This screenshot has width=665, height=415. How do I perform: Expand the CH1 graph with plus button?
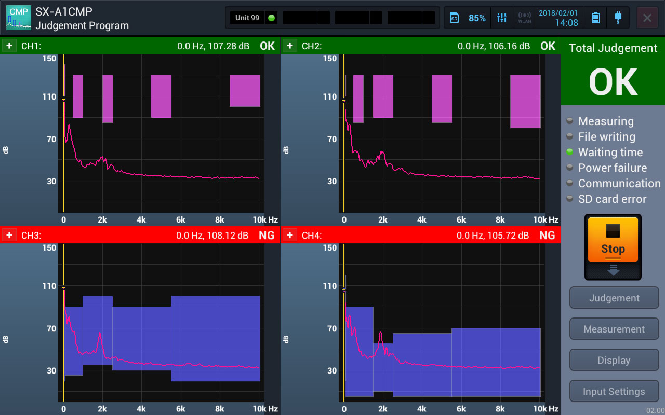coord(9,46)
